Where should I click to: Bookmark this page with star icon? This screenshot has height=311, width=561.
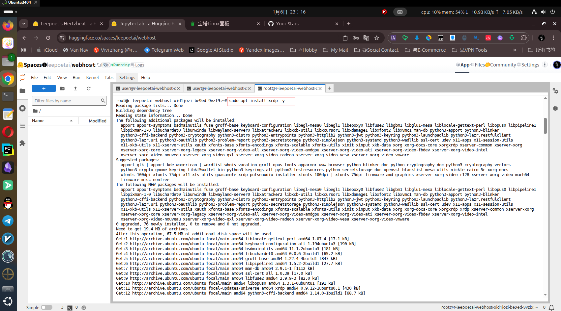pyautogui.click(x=377, y=38)
